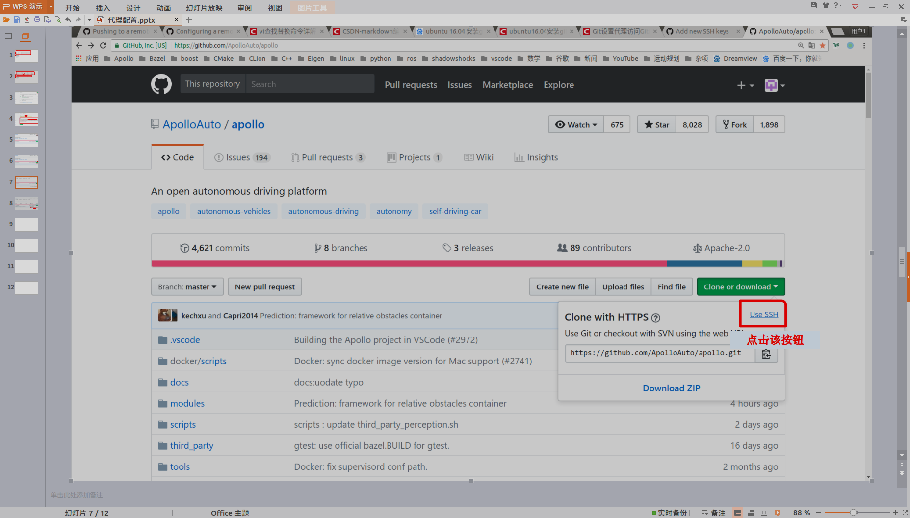Open the window list dropdown at right of tab bar
This screenshot has height=518, width=910.
pyautogui.click(x=903, y=20)
